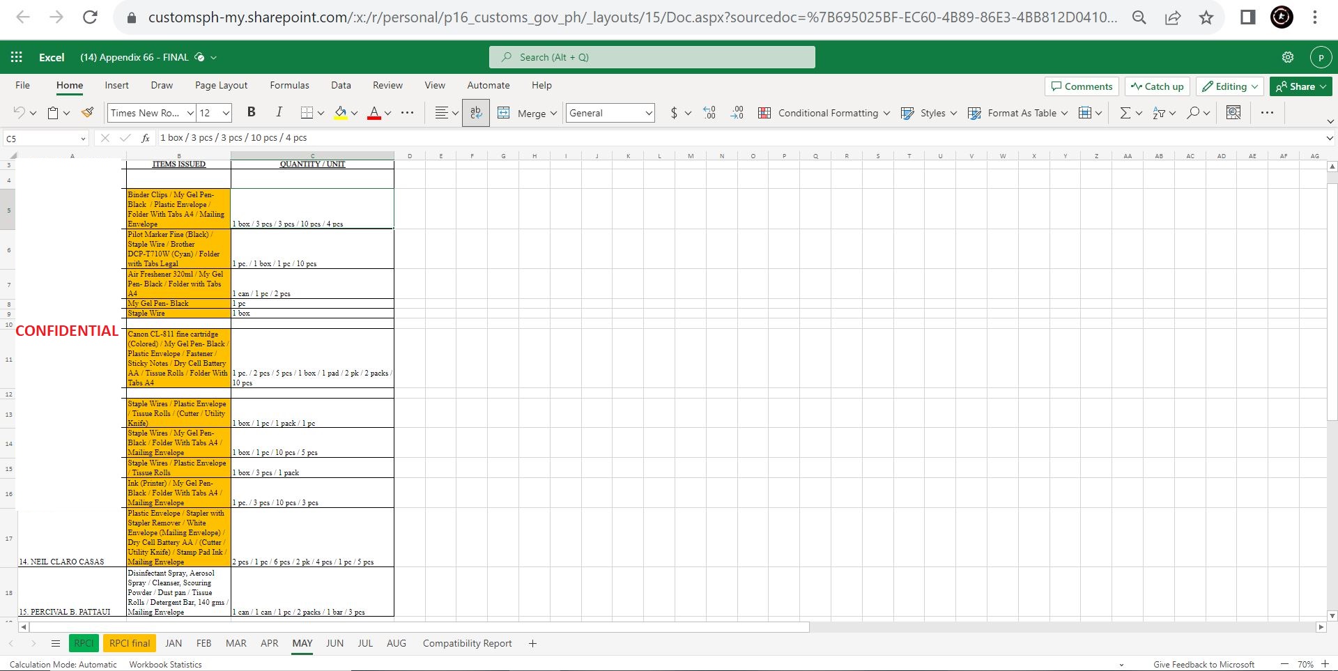The width and height of the screenshot is (1338, 671).
Task: Open Workbook Statistics
Action: [165, 664]
